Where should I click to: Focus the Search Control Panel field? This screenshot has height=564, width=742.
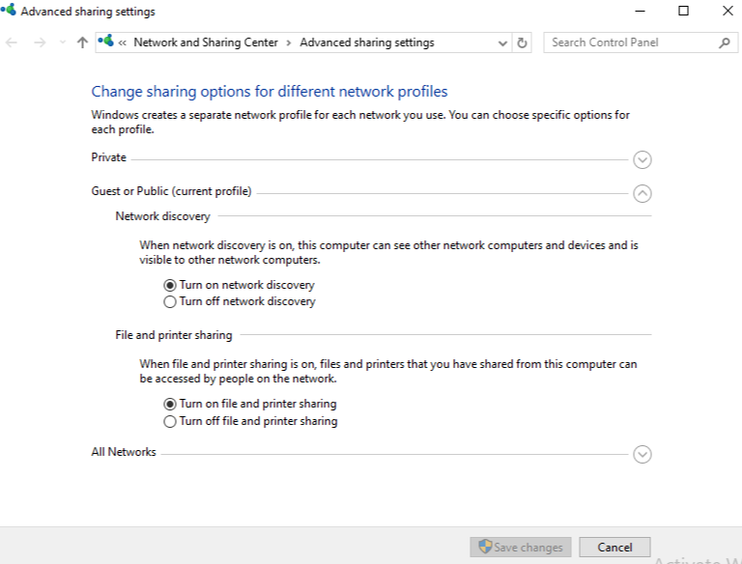point(641,42)
